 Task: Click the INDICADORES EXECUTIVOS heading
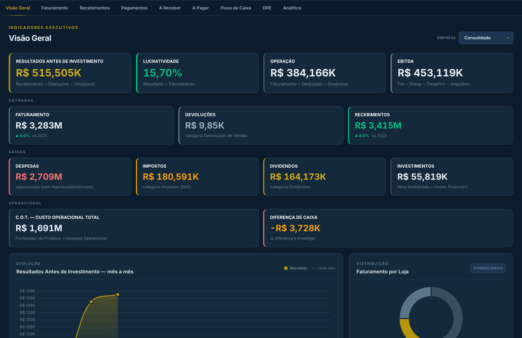click(44, 28)
